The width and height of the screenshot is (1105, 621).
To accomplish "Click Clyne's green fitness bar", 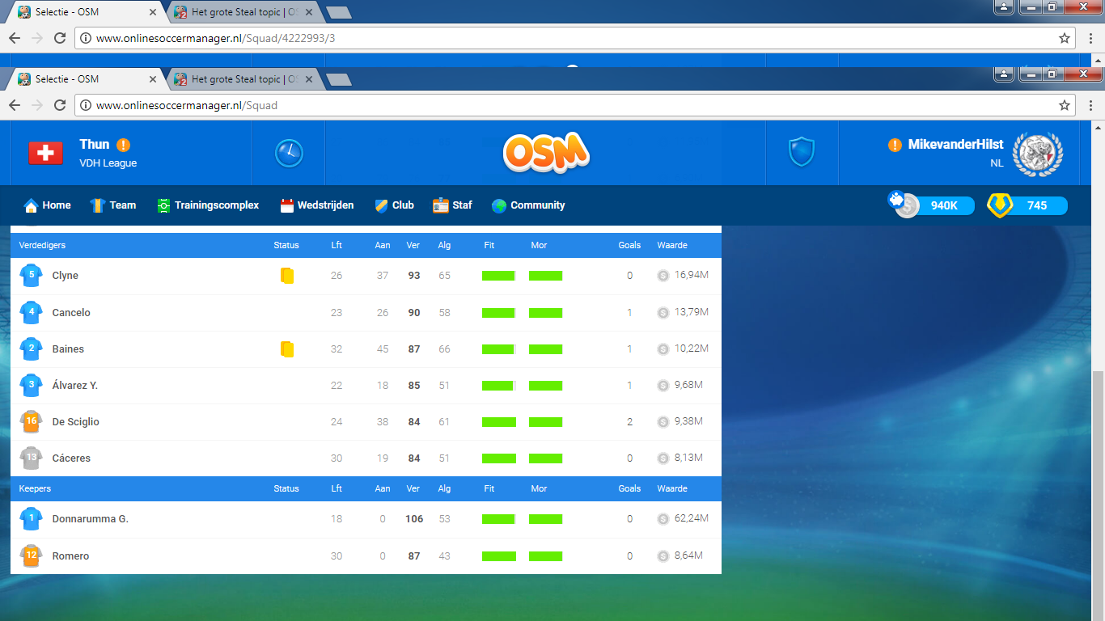I will (498, 276).
